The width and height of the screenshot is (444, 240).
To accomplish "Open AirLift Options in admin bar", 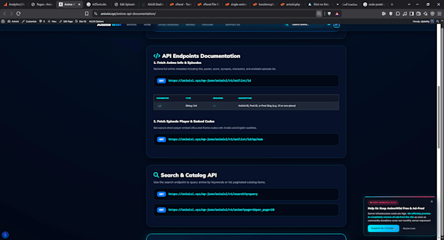I will point(96,22).
